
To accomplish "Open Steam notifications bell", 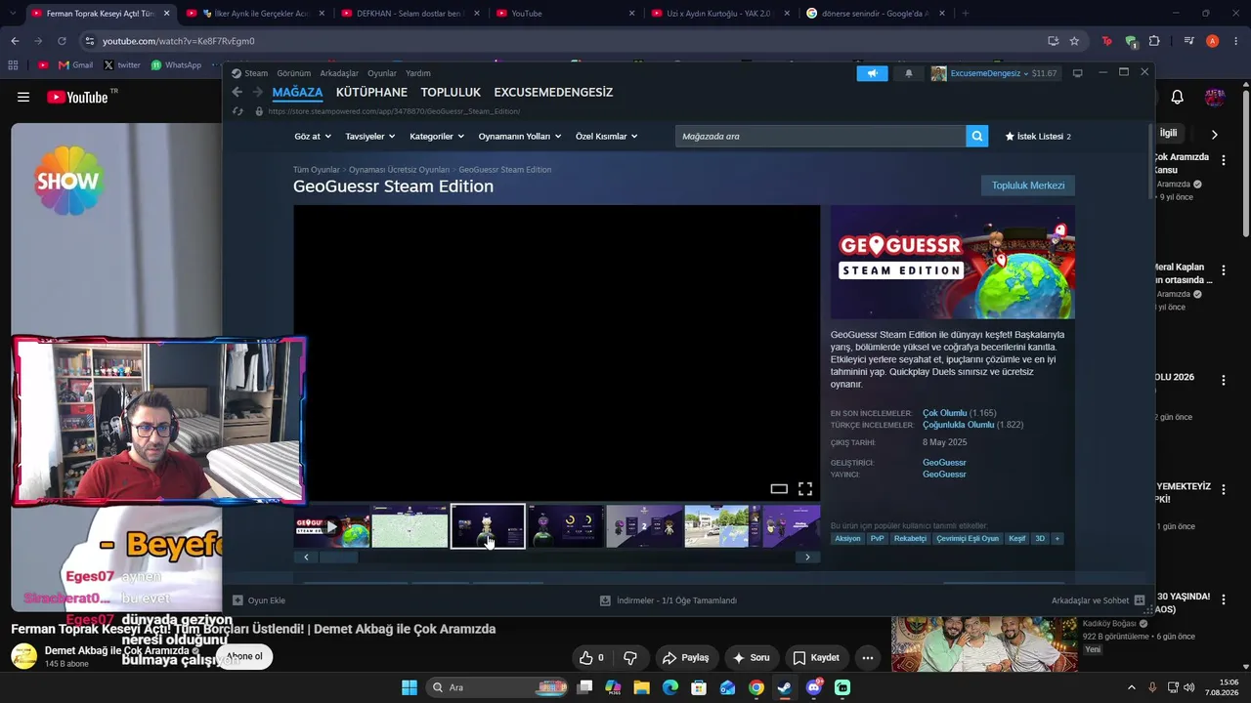I will [909, 73].
